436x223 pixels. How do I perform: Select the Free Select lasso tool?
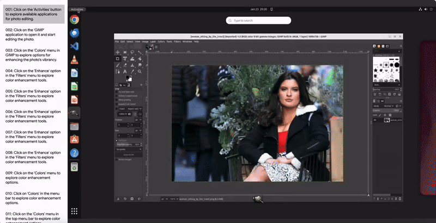(x=132, y=52)
